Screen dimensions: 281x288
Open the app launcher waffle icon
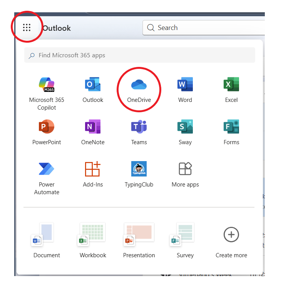(27, 28)
